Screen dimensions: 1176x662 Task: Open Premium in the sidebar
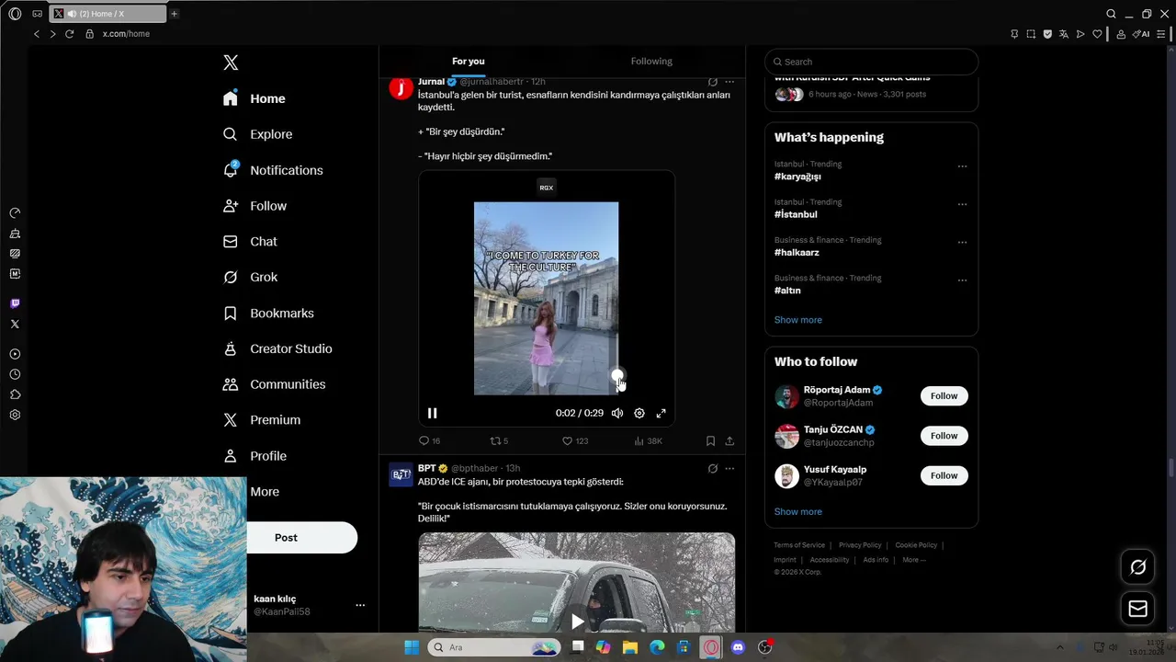(x=262, y=420)
